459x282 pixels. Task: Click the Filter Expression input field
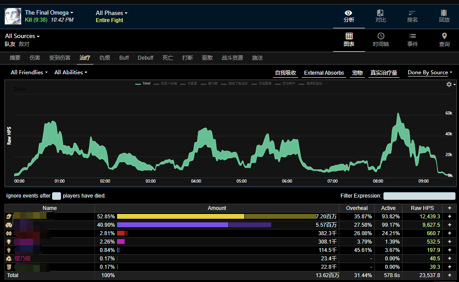(x=419, y=196)
